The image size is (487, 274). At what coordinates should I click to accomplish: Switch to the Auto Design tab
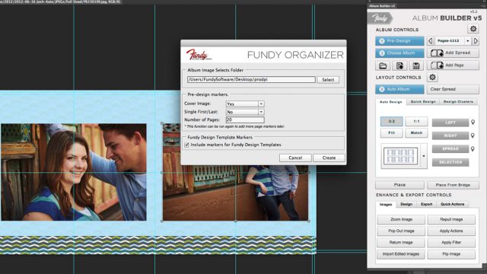pyautogui.click(x=390, y=102)
